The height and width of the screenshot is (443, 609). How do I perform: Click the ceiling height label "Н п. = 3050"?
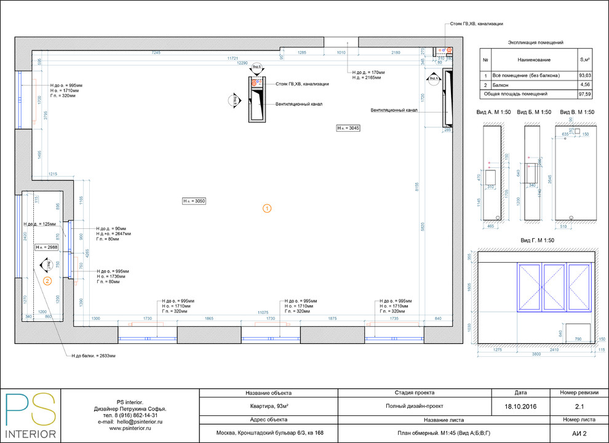194,201
